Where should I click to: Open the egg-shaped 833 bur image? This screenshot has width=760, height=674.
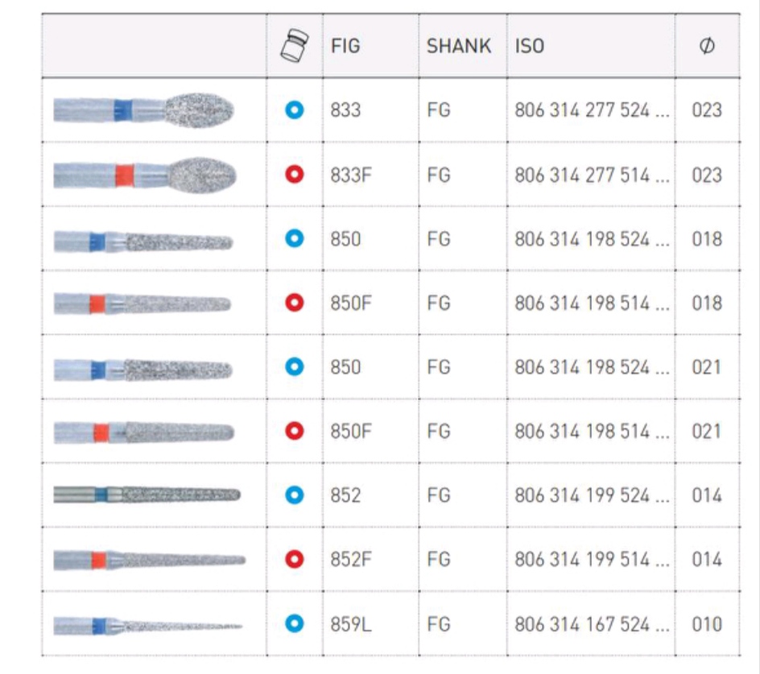(x=145, y=109)
